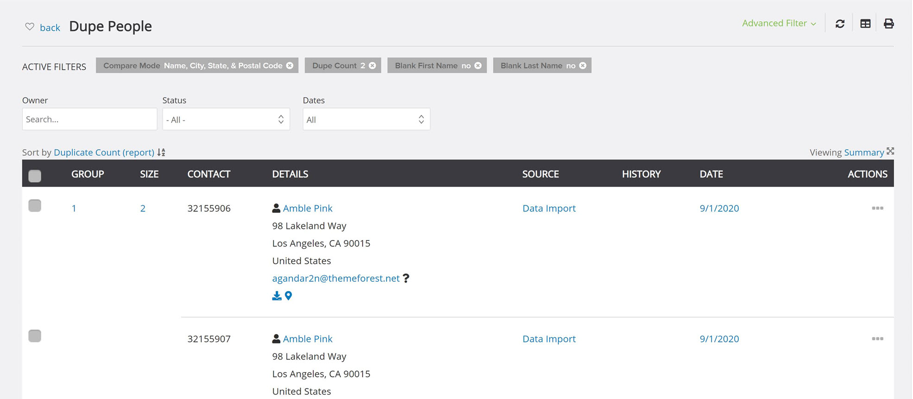Click the map pin location icon

288,296
